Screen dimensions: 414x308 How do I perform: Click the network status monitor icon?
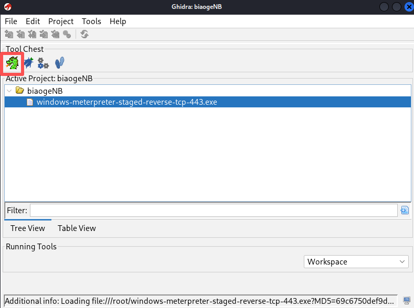pyautogui.click(x=407, y=300)
